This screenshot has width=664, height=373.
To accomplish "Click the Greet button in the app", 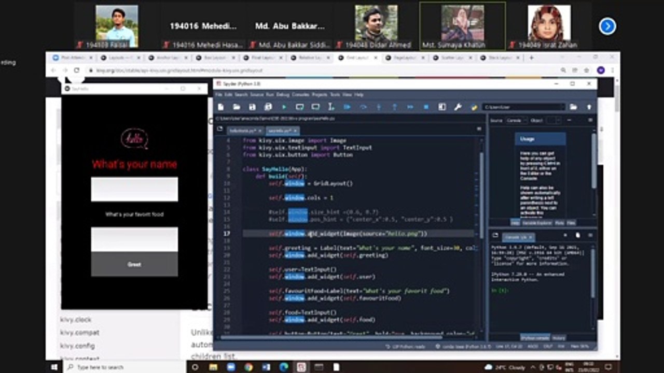I will (x=134, y=264).
